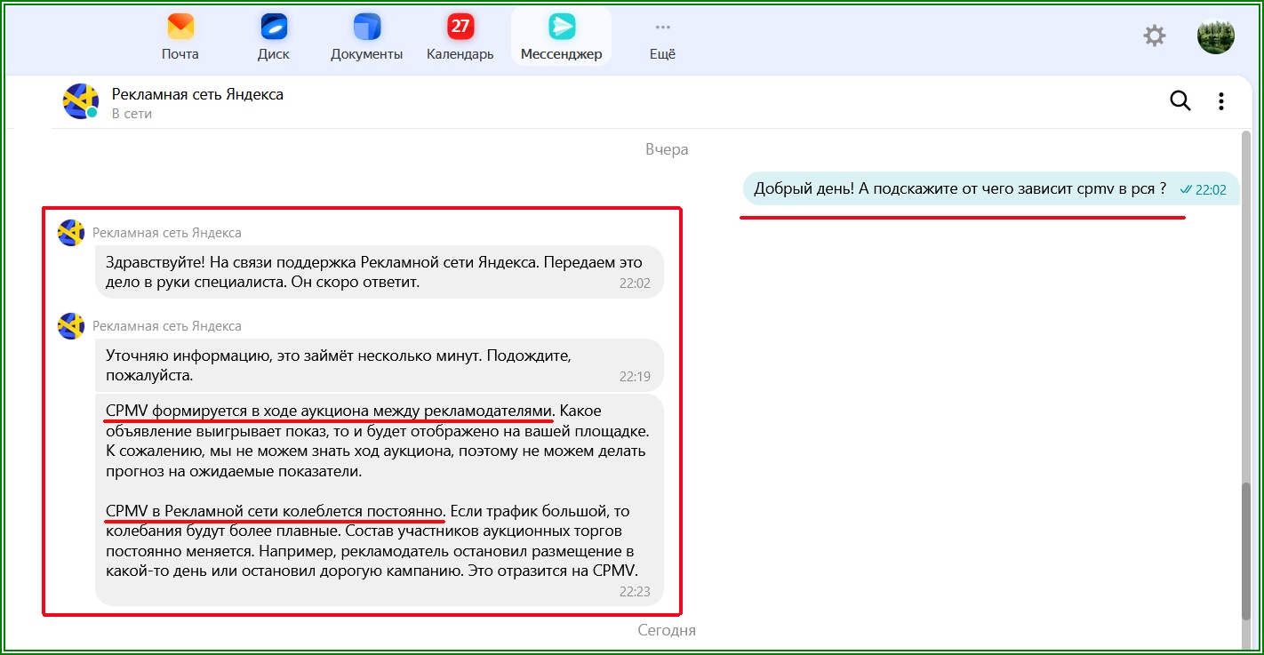Select the message starting with Здравствуйте
This screenshot has height=655, width=1264.
[x=373, y=272]
